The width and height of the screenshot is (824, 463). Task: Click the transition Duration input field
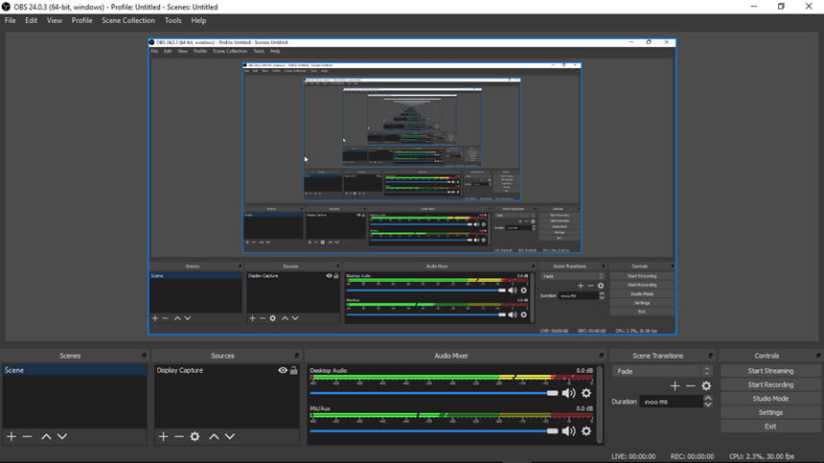pos(671,402)
